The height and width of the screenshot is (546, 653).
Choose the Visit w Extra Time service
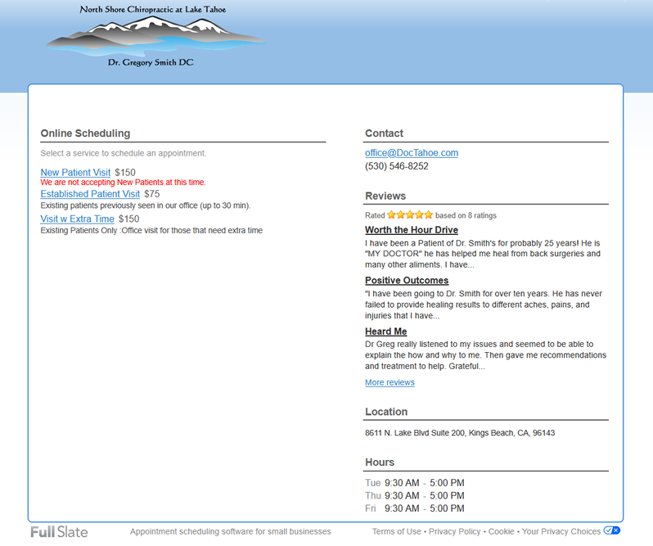(77, 219)
